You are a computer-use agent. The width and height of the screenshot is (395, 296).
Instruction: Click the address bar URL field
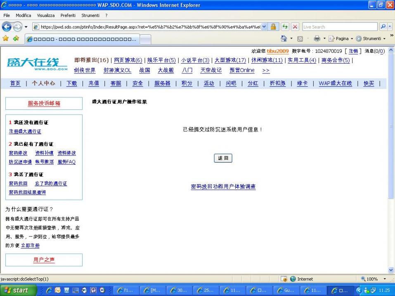[150, 27]
